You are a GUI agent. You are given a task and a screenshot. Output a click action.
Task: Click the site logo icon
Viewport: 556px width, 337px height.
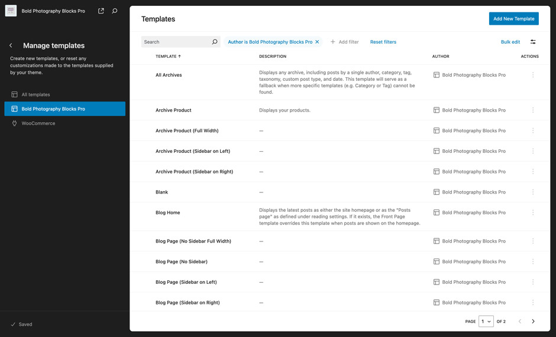(11, 11)
